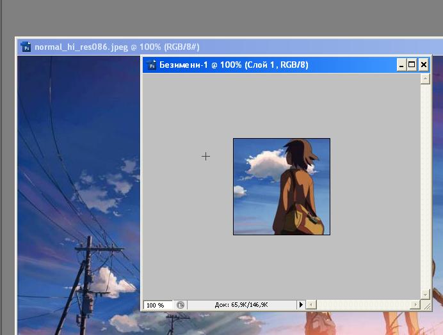The height and width of the screenshot is (335, 443).
Task: Click the vertical scrollbar up arrow in Безимени-1
Action: coord(425,79)
